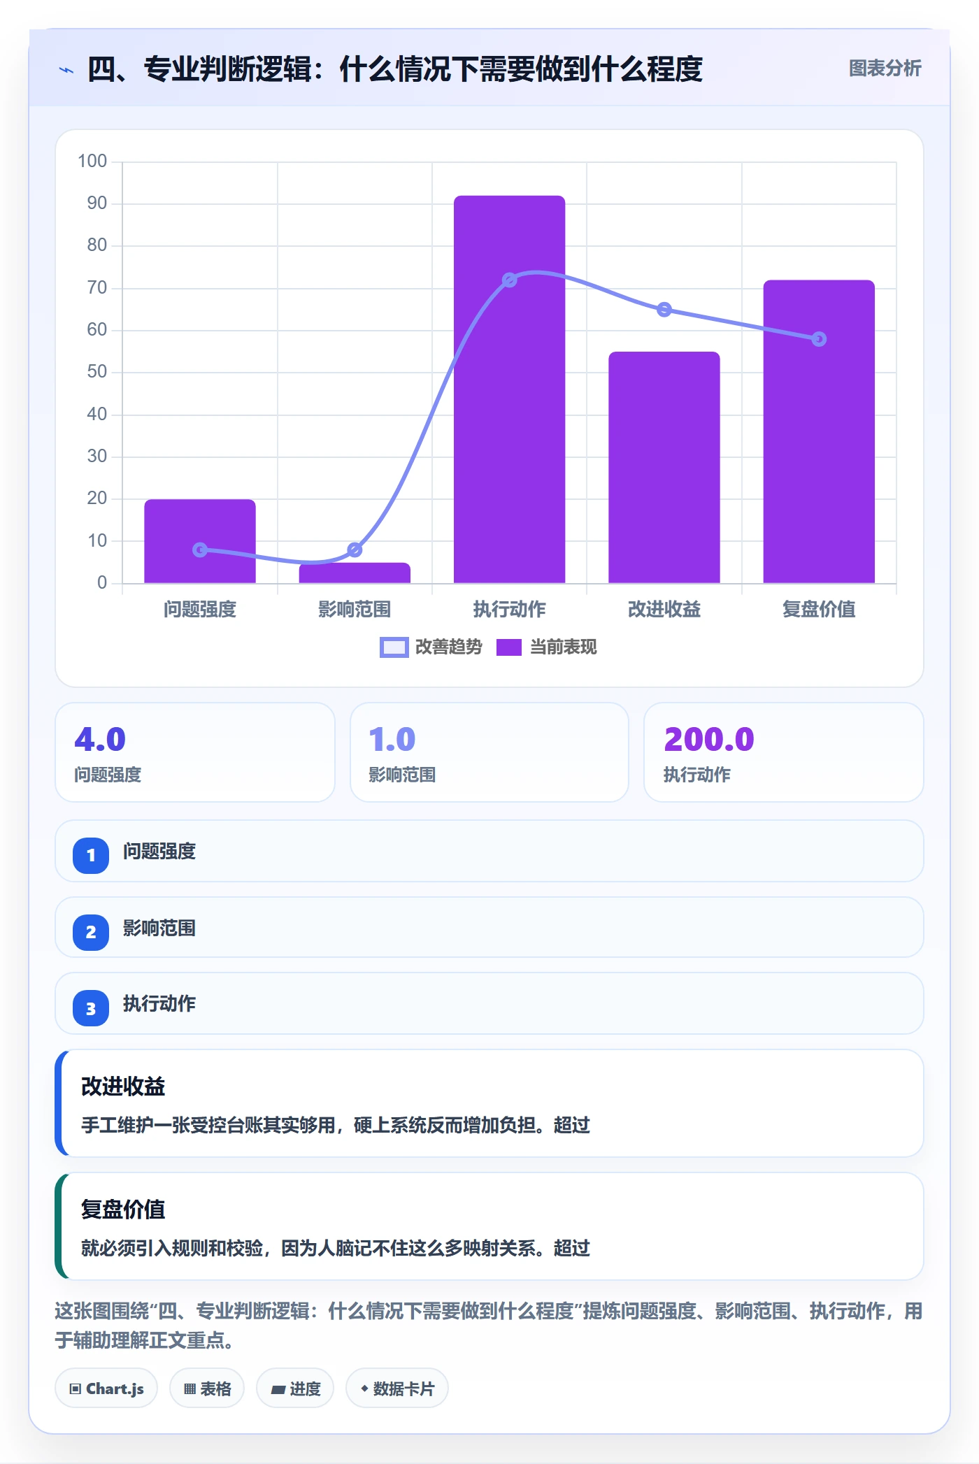
Task: Click the 复盘价值 card heading
Action: 123,1210
